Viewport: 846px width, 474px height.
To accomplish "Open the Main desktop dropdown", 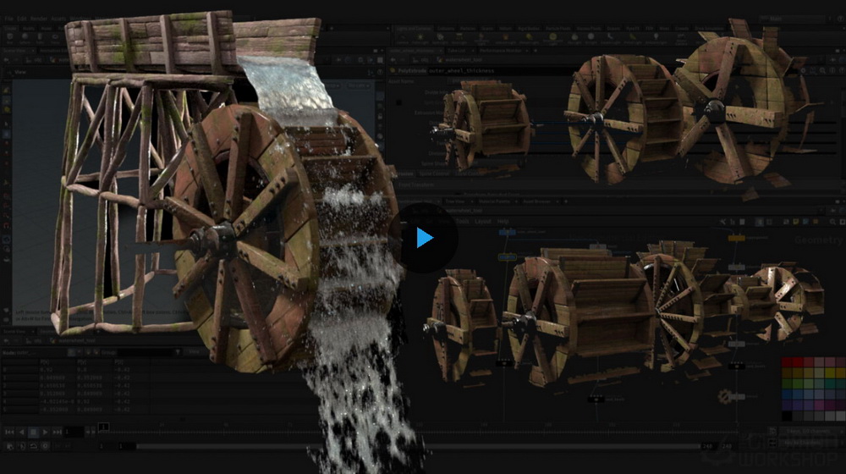I will tap(794, 19).
